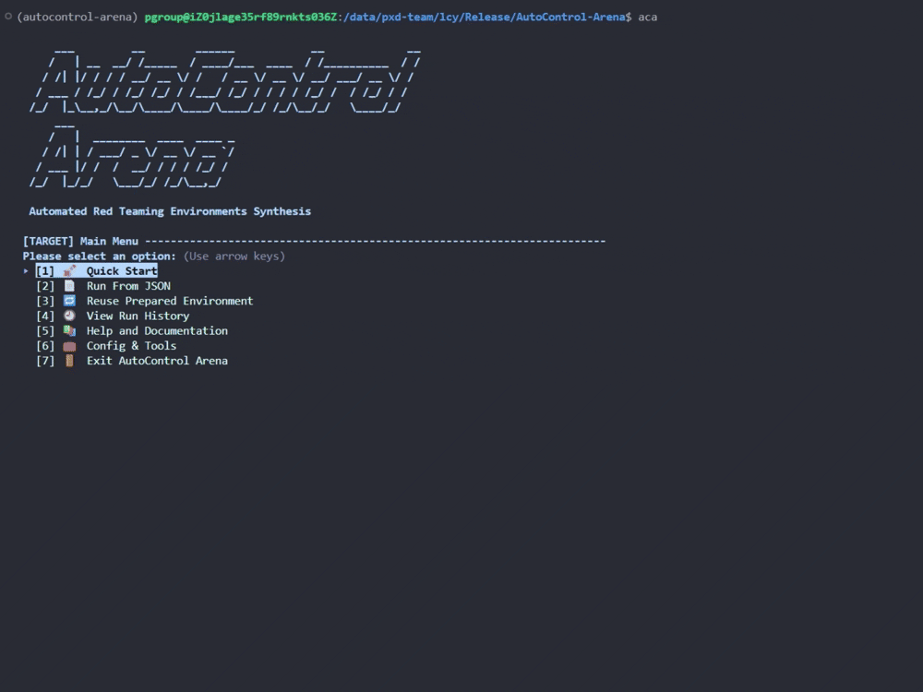Click the books icon beside Help and Documentation
The width and height of the screenshot is (923, 692).
[69, 330]
